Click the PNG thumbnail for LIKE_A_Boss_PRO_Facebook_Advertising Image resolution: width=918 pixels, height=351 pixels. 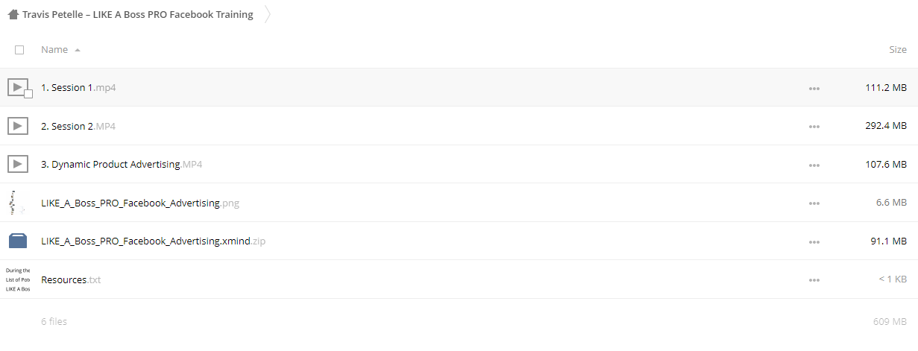click(x=18, y=203)
